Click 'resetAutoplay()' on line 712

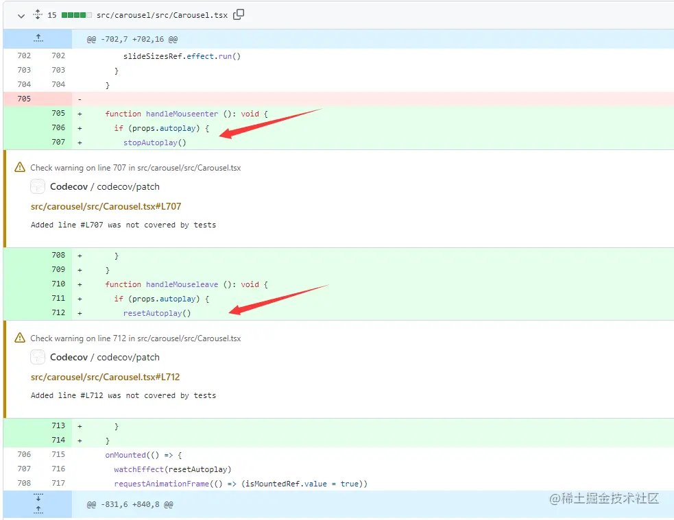click(x=157, y=313)
